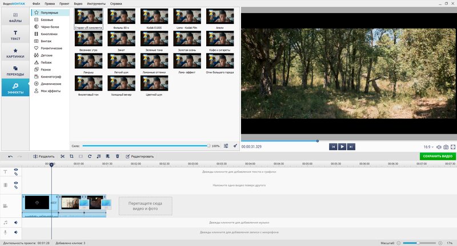Screen dimensions: 457x246
Task: Toggle overlay track visibility eye
Action: pos(16,183)
